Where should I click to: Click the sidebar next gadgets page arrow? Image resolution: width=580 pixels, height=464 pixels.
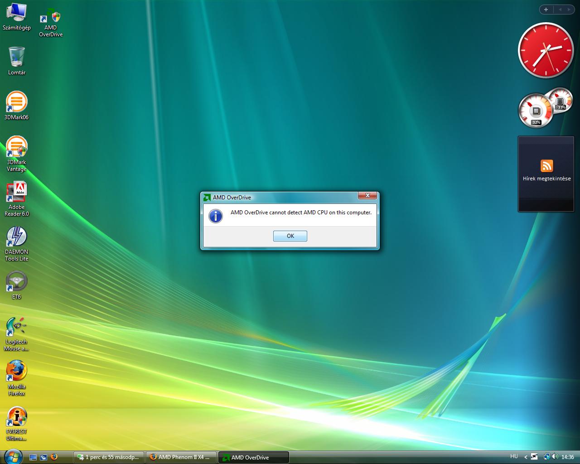[569, 10]
